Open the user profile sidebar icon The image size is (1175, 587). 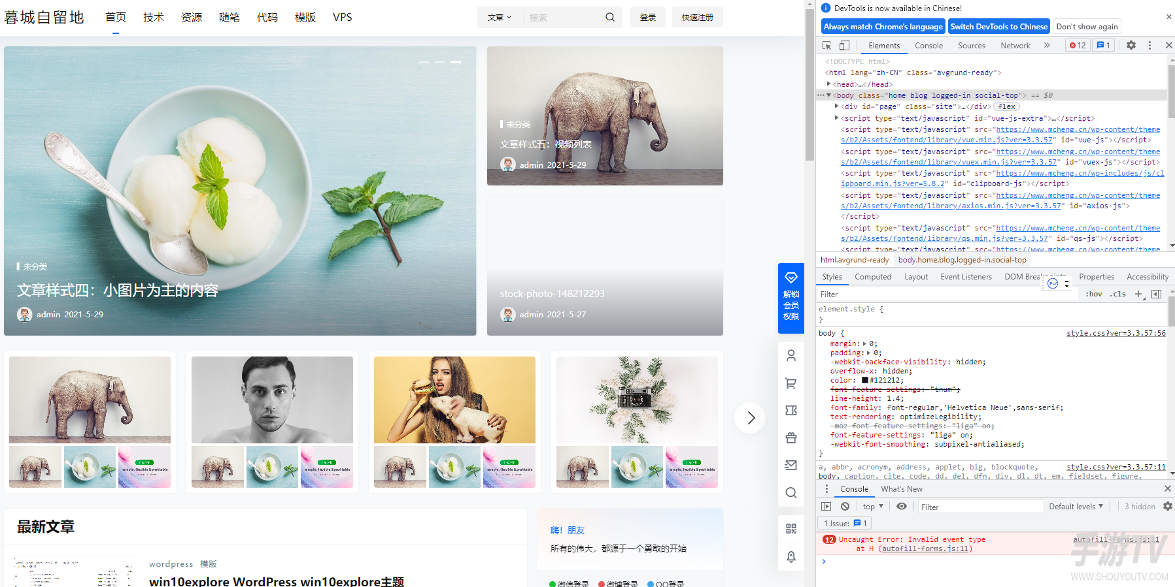point(791,355)
